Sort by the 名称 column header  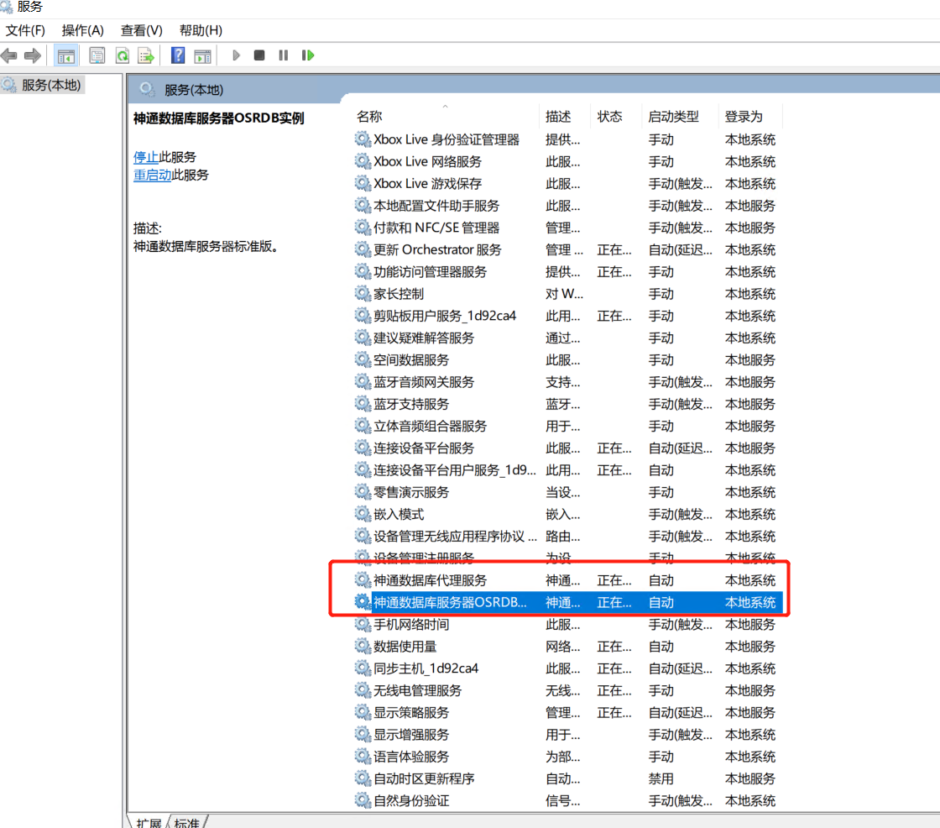[x=446, y=117]
